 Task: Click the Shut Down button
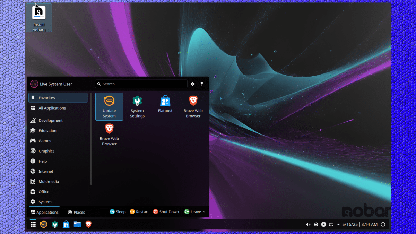pyautogui.click(x=166, y=212)
